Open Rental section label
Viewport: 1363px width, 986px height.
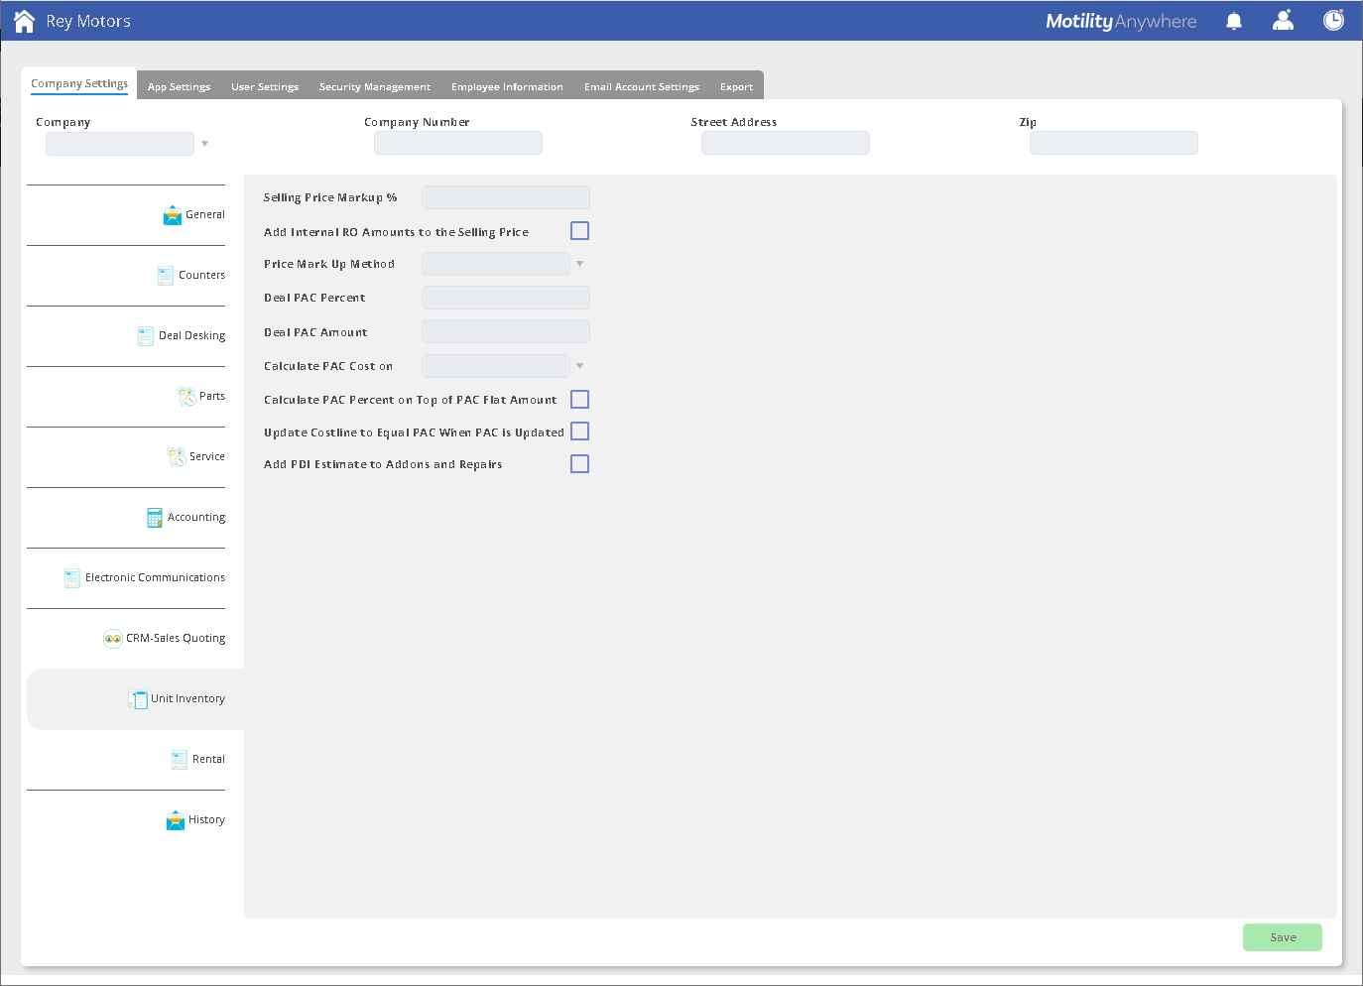[x=208, y=760]
